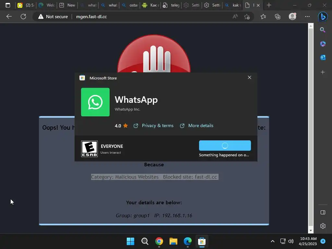Click the ESRB Everyone rating badge

(x=89, y=149)
